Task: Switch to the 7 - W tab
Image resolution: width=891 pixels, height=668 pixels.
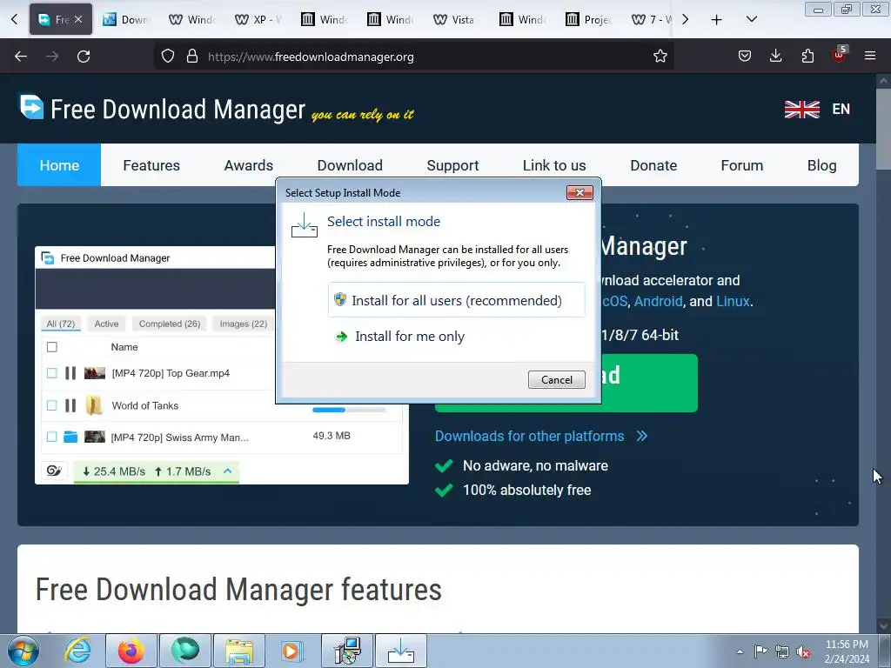Action: [651, 19]
